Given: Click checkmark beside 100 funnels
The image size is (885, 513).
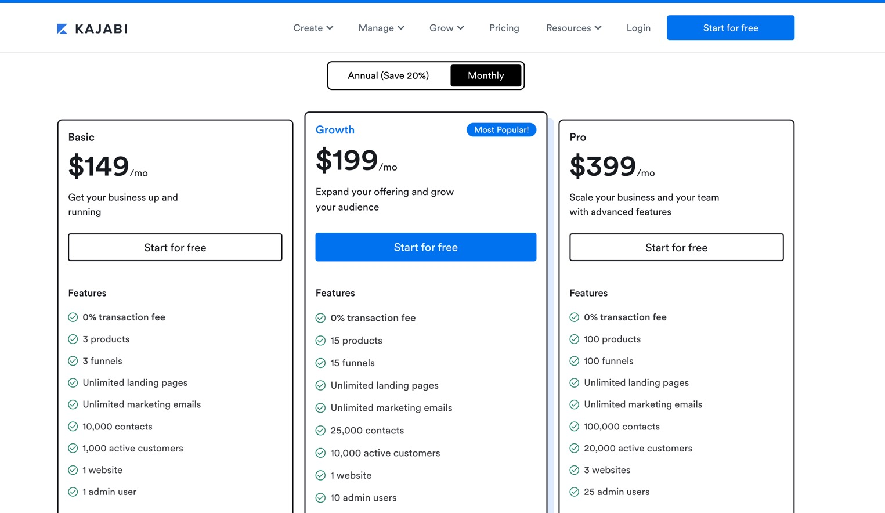Looking at the screenshot, I should tap(574, 361).
